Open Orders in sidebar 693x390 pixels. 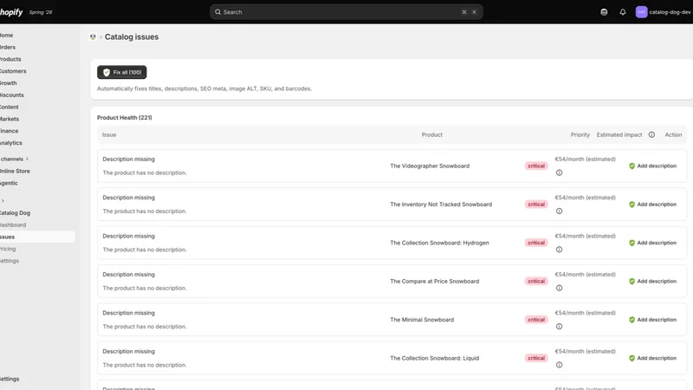[8, 48]
